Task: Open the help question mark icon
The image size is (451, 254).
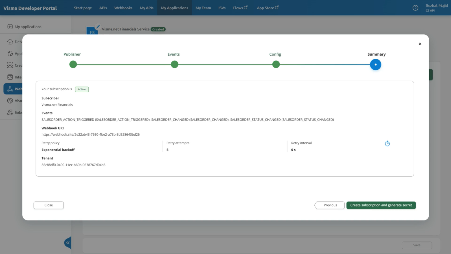Action: (x=415, y=8)
